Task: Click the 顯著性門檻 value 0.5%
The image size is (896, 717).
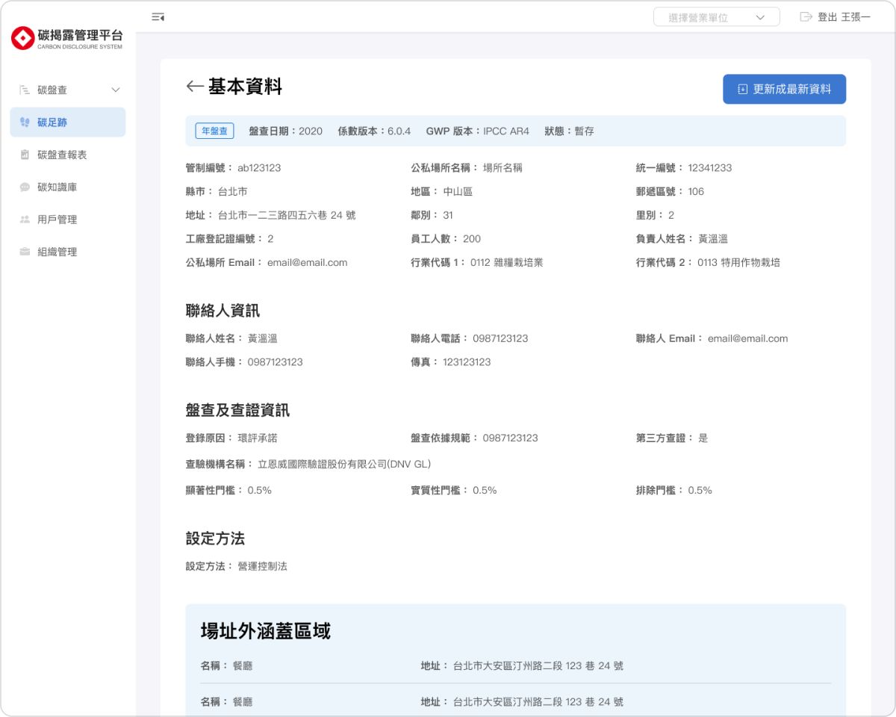Action: coord(260,491)
